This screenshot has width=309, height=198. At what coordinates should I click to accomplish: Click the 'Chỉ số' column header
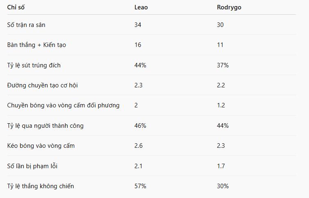16,7
